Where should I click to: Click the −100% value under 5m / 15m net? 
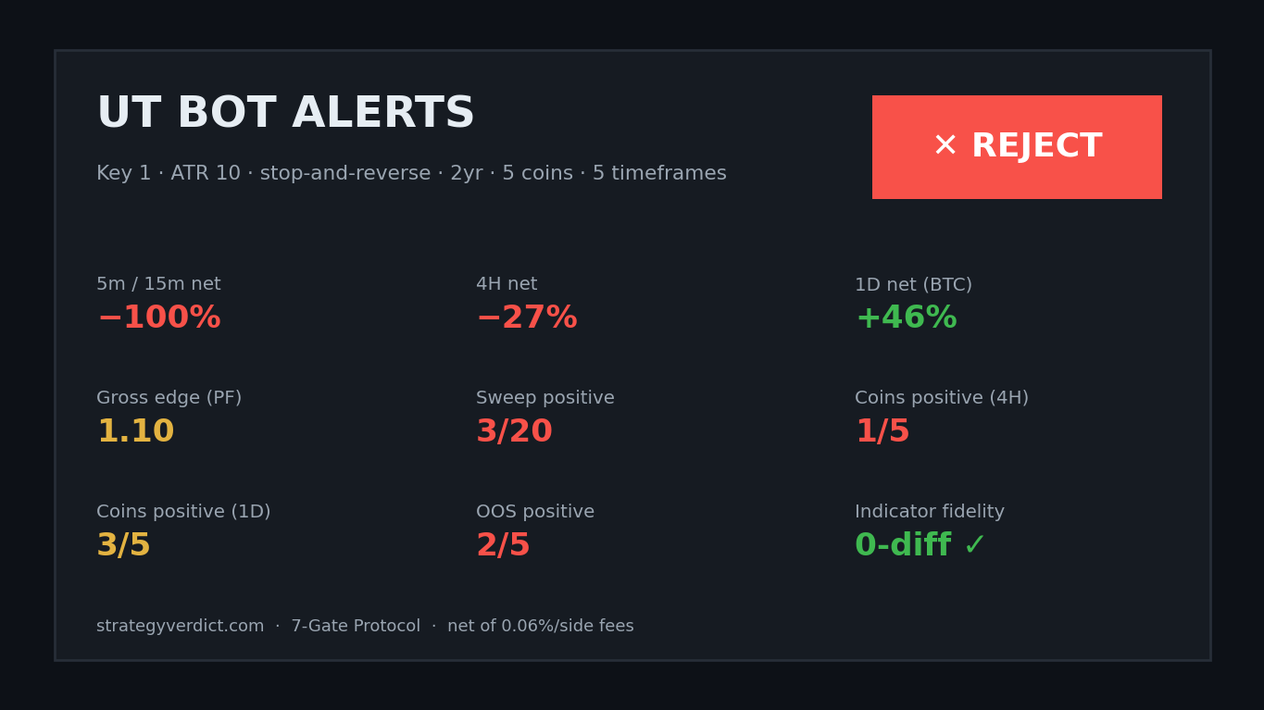(x=158, y=318)
